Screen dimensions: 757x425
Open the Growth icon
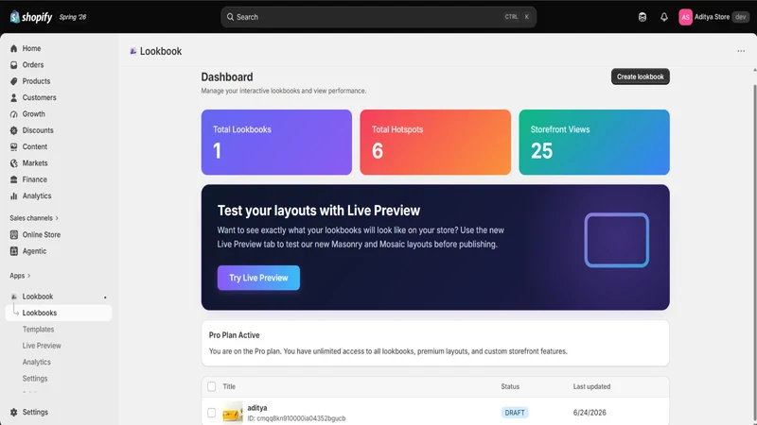point(13,114)
